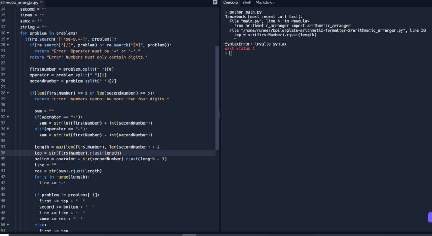Collapse the if block at line 45
The width and height of the screenshot is (432, 236).
(8, 195)
